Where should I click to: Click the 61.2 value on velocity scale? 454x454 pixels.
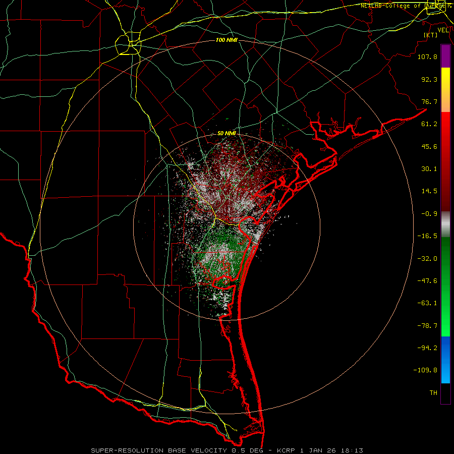(x=429, y=124)
